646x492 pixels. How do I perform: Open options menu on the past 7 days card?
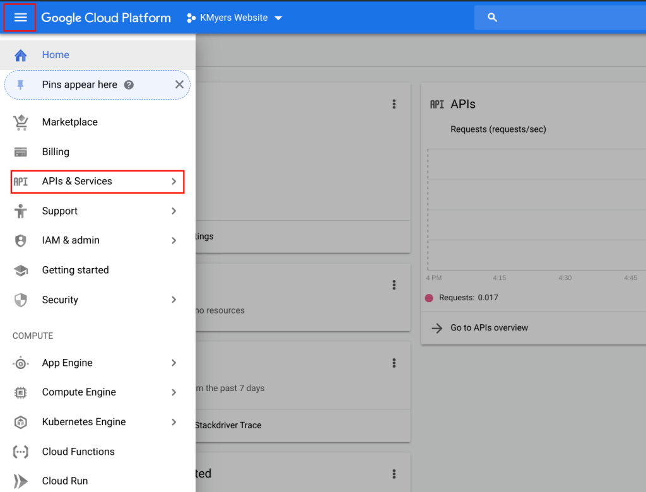point(394,363)
